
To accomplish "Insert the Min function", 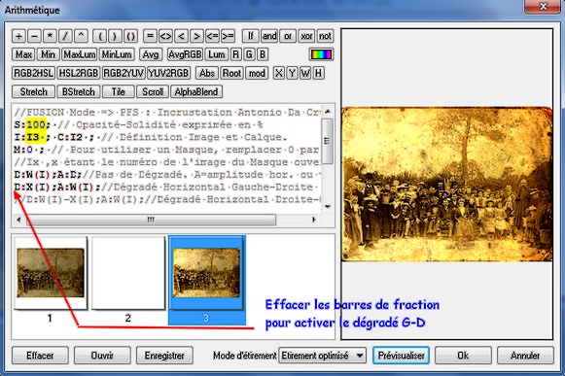I will click(x=49, y=54).
